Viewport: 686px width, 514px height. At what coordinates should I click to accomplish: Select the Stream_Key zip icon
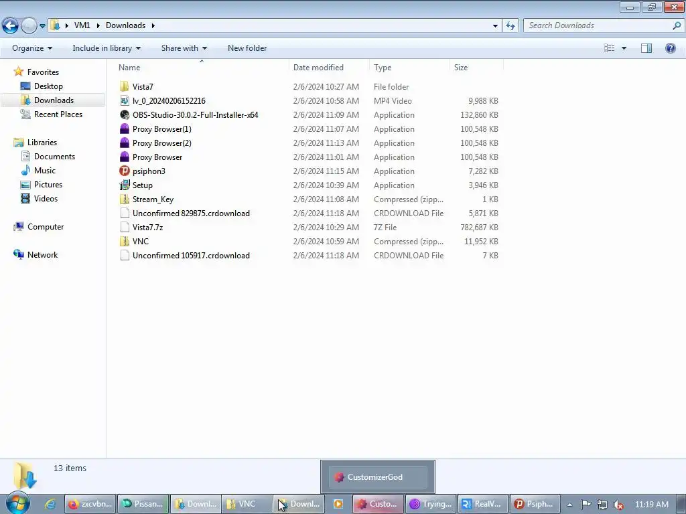tap(124, 199)
